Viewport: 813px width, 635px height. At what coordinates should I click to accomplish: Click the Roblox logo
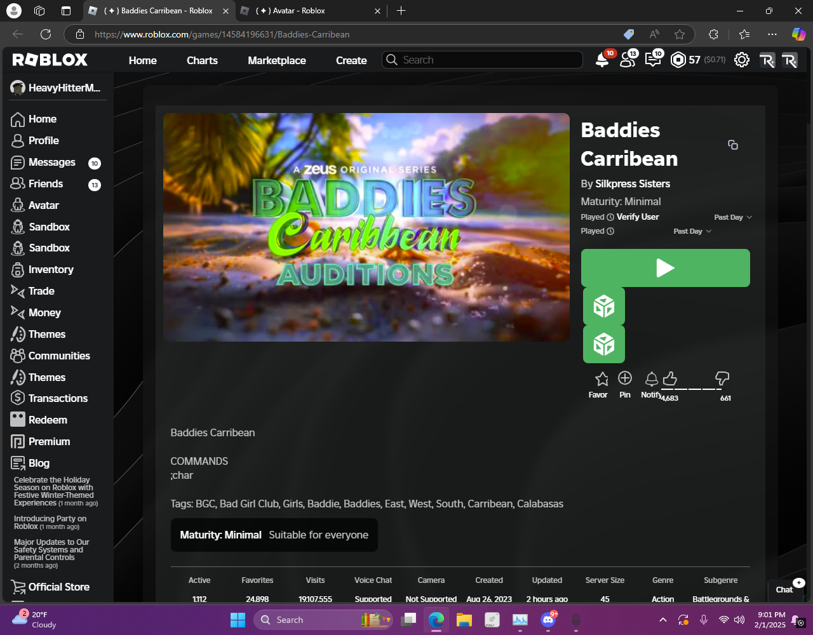[x=50, y=60]
